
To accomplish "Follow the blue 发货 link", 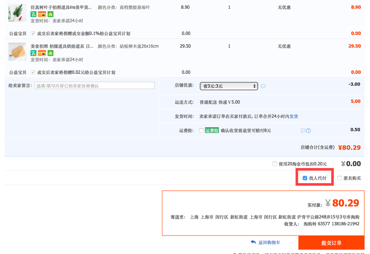I will (x=294, y=117).
